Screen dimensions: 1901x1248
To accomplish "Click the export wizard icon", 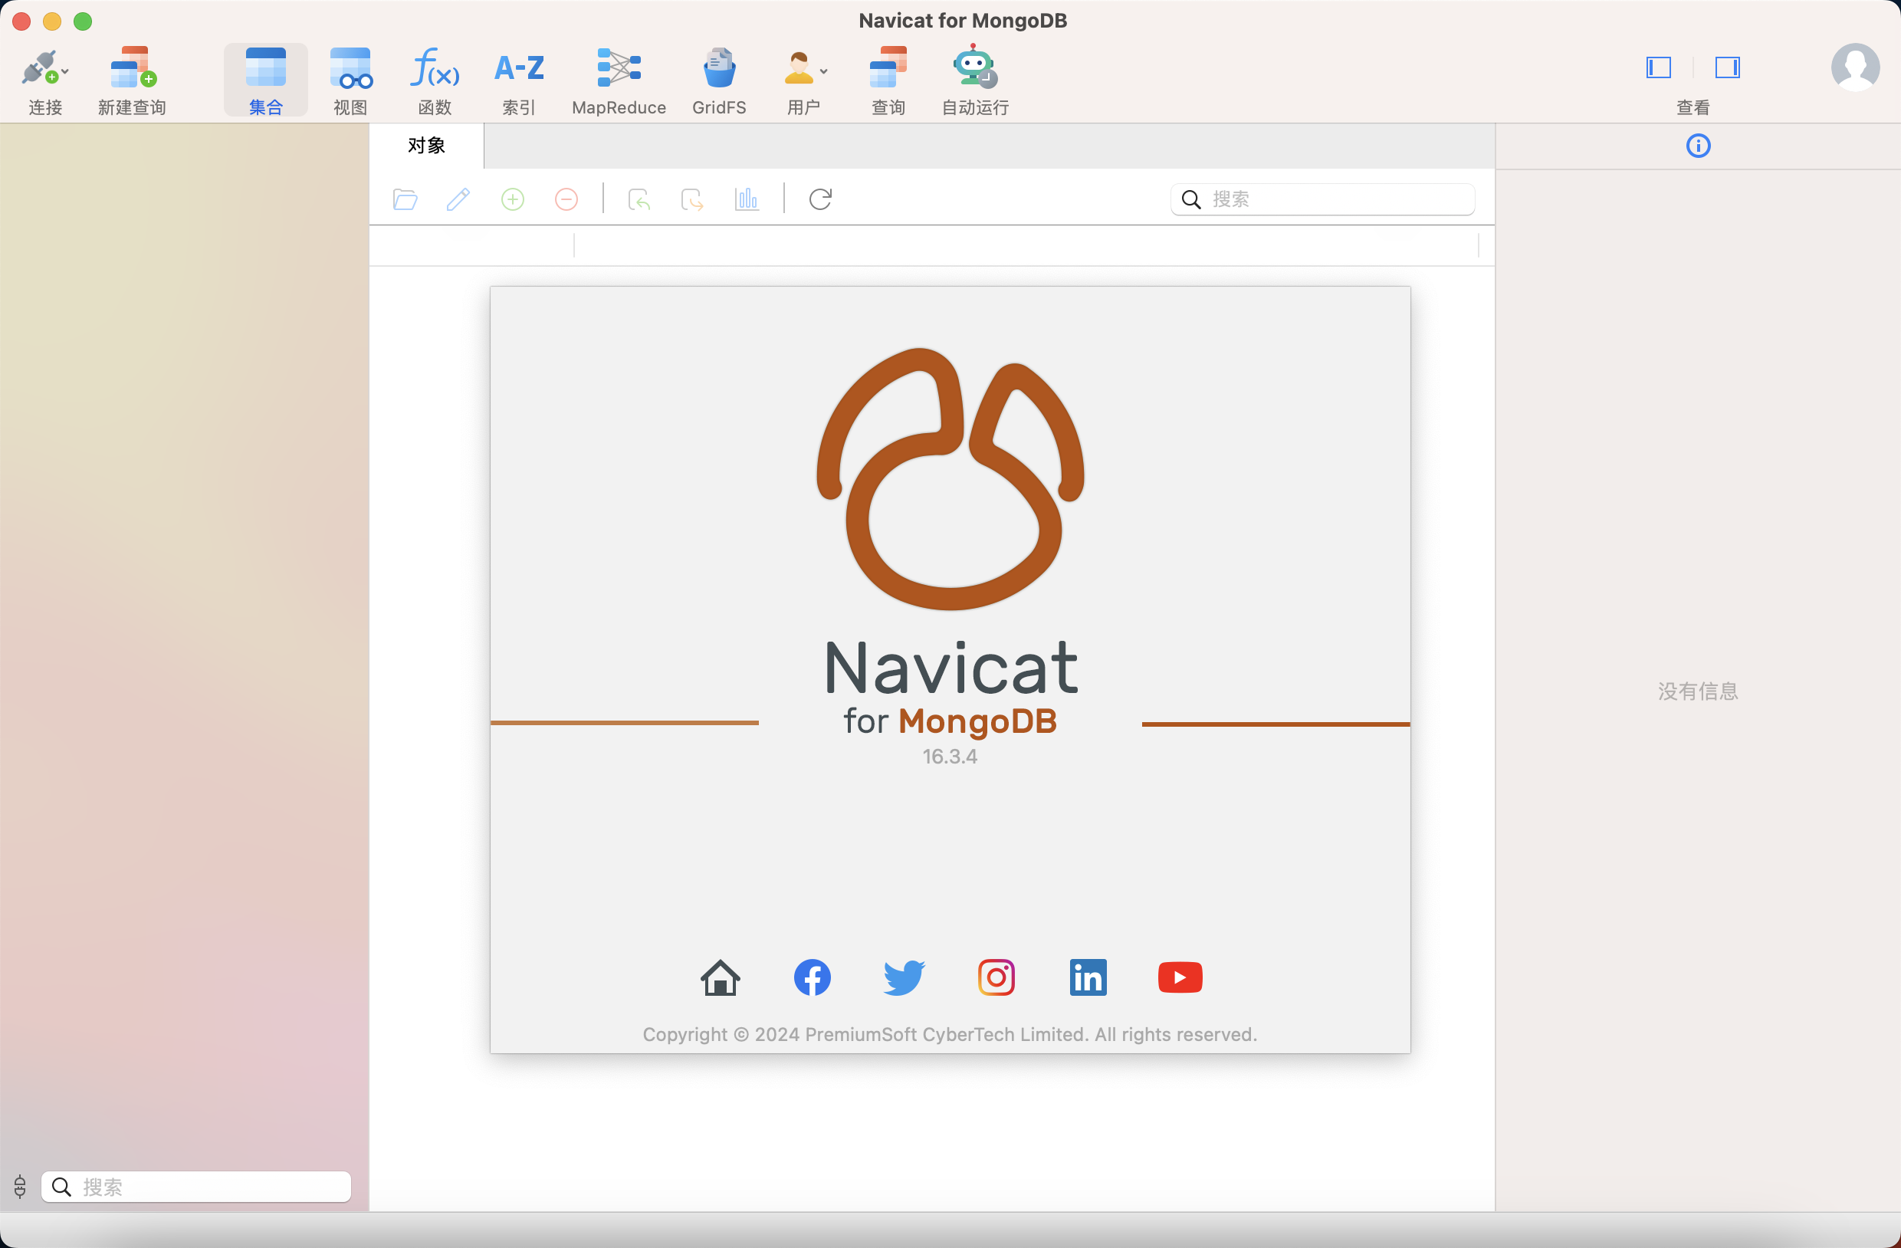I will (x=692, y=199).
